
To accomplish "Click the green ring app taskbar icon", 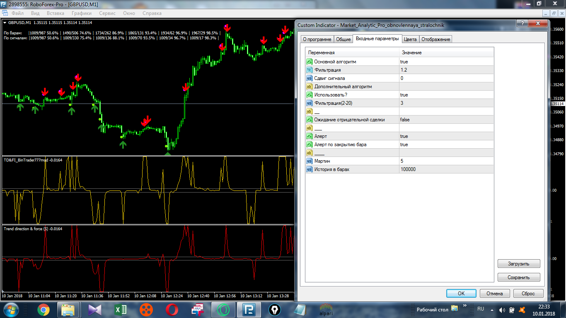I will [223, 309].
